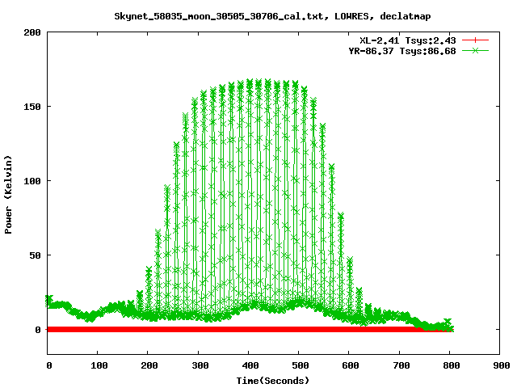Image resolution: width=517 pixels, height=388 pixels.
Task: Click the y-axis value 150
Action: pyautogui.click(x=32, y=107)
